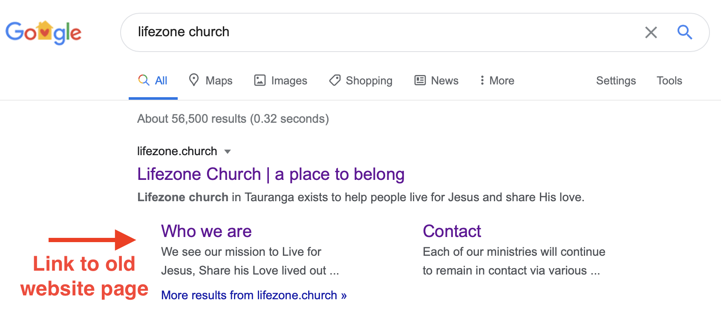The image size is (721, 318).
Task: Click the blue magnifier search icon
Action: click(685, 32)
